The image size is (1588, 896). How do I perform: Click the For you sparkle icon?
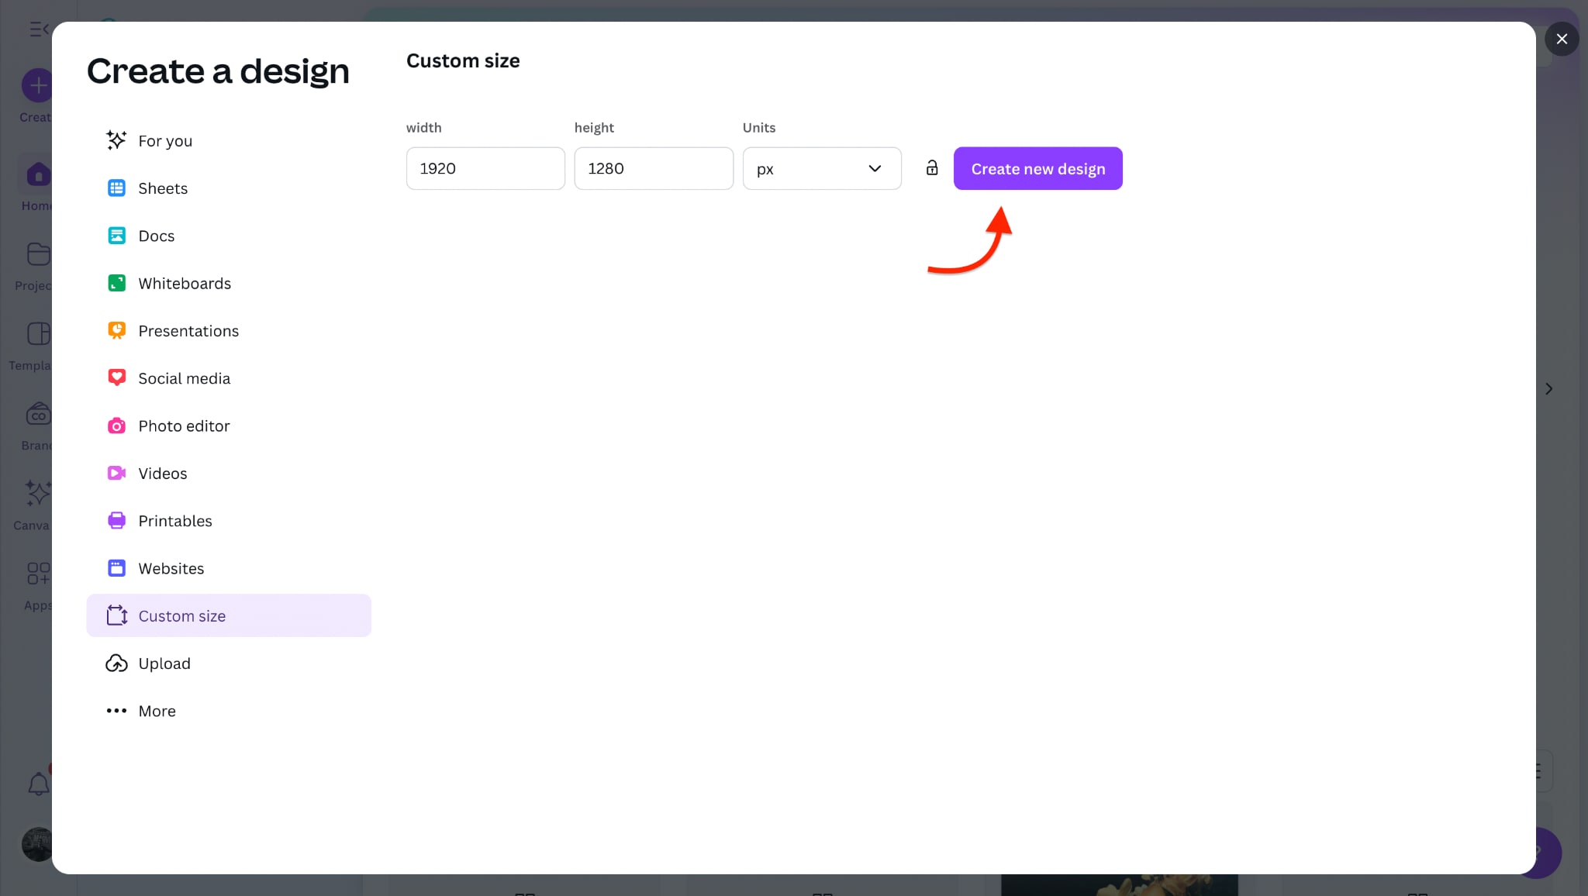coord(116,140)
